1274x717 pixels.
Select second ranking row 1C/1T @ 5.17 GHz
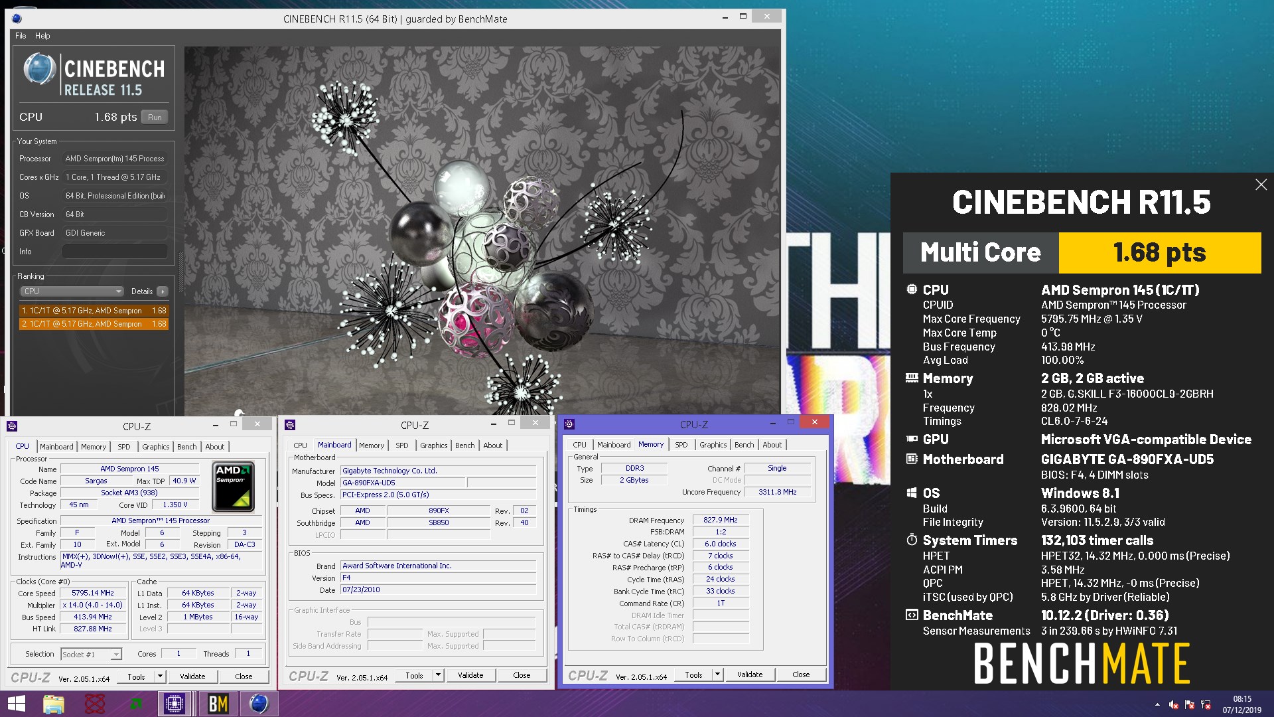(94, 324)
